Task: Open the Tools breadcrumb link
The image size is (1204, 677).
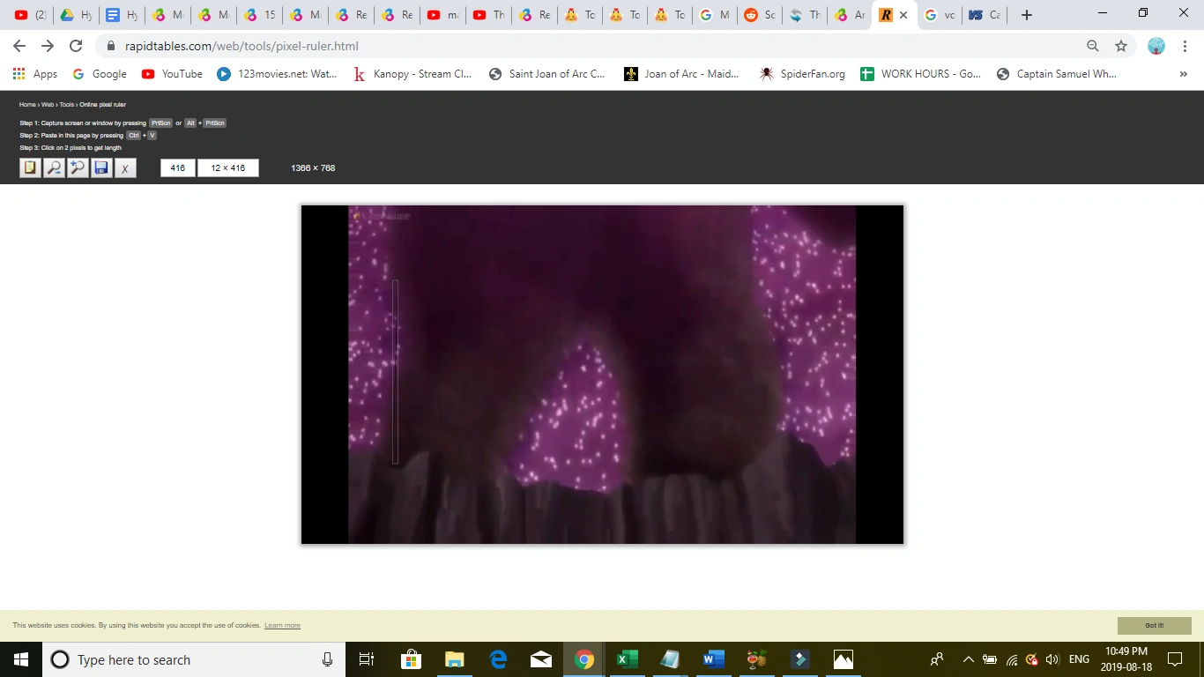Action: tap(67, 105)
